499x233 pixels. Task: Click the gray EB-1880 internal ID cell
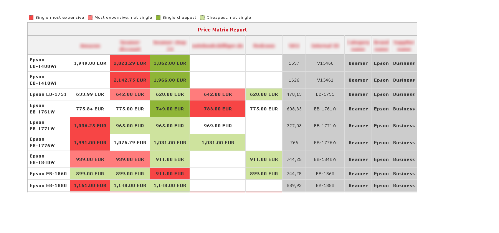(325, 185)
